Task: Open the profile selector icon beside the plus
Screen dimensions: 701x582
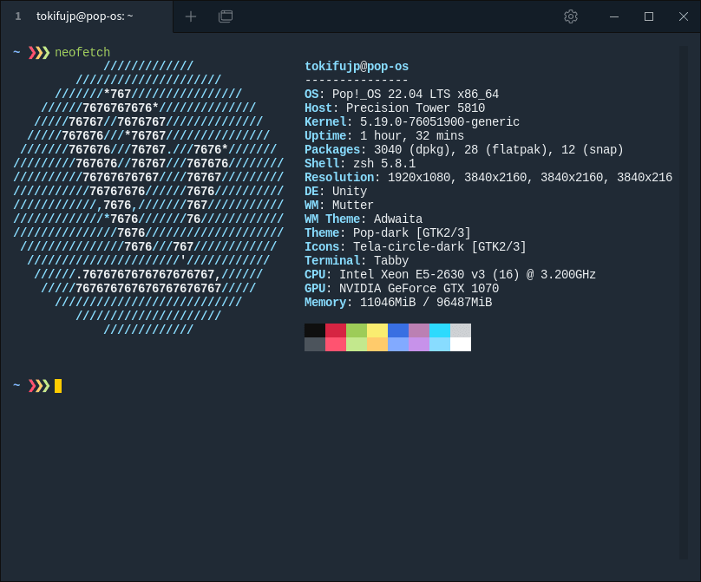Action: pyautogui.click(x=226, y=16)
